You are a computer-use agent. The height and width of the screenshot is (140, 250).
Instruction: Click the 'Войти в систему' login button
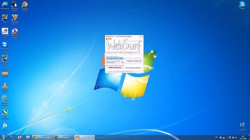pyautogui.click(x=115, y=68)
